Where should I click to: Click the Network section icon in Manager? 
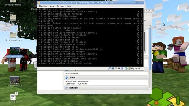[x=67, y=88]
